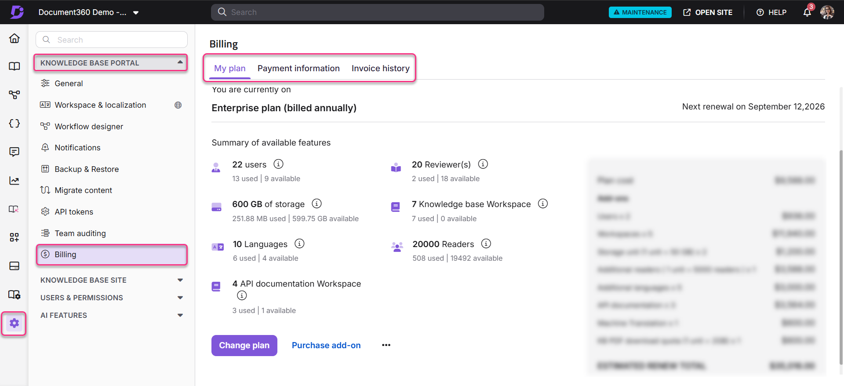Click the Purchase add-on link
Screen dimensions: 844x386
click(x=326, y=346)
